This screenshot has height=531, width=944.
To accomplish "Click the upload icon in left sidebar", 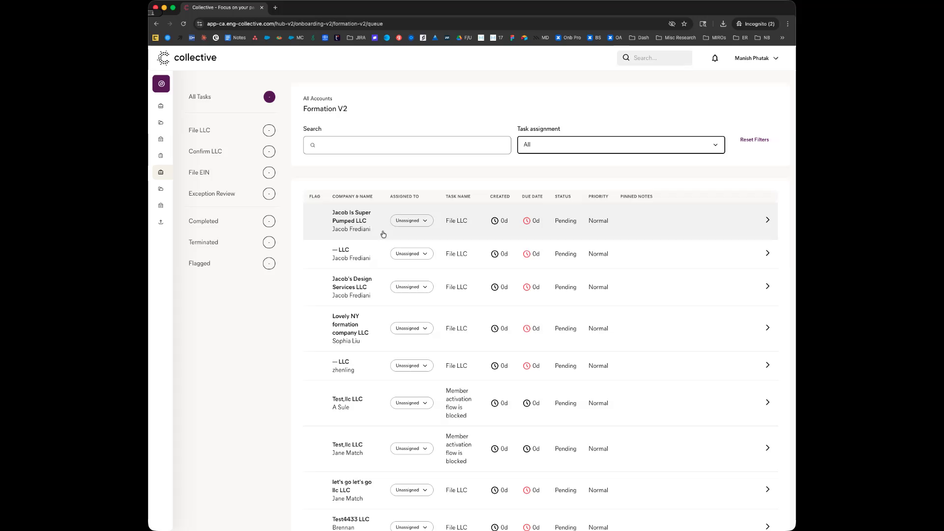I will pos(161,222).
